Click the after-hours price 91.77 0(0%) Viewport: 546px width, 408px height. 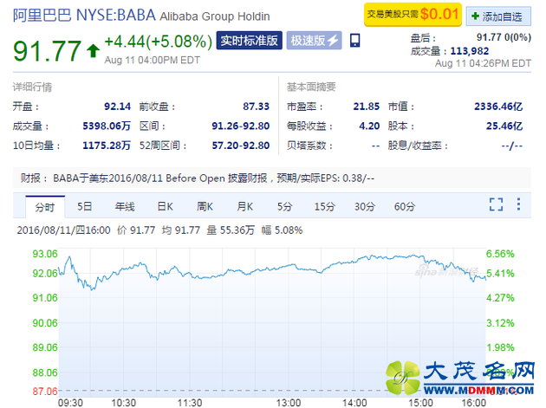pyautogui.click(x=504, y=37)
